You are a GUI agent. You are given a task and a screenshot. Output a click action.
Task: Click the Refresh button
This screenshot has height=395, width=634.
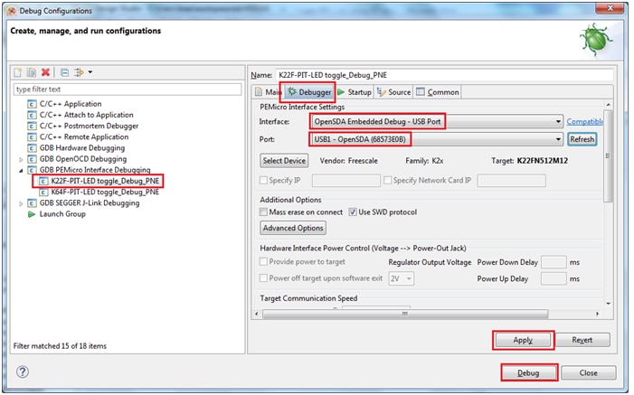(x=582, y=139)
